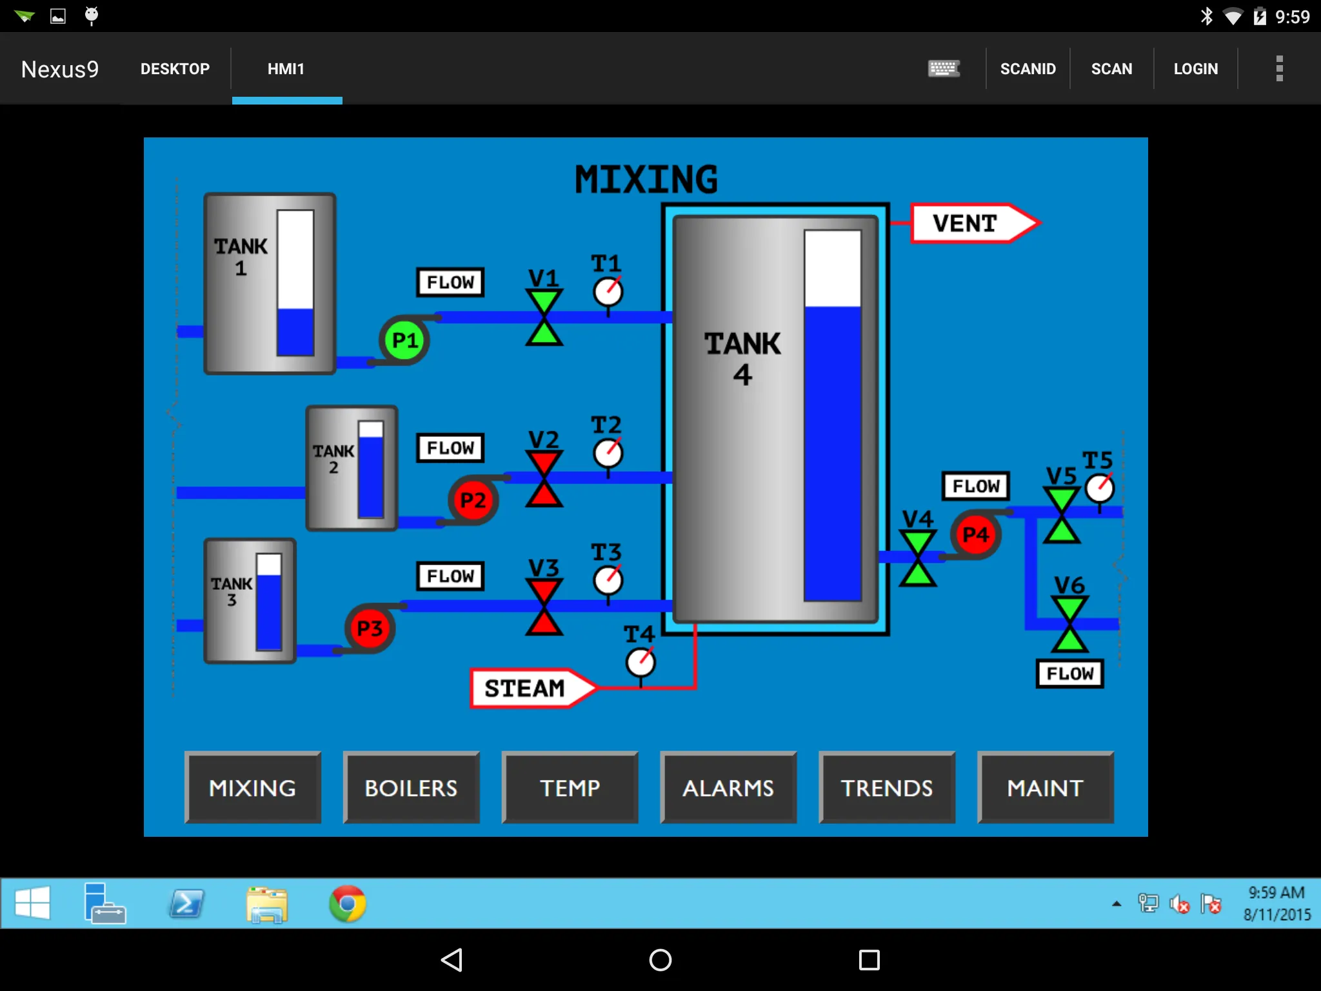This screenshot has width=1321, height=991.
Task: Switch to the DESKTOP tab
Action: click(x=175, y=68)
